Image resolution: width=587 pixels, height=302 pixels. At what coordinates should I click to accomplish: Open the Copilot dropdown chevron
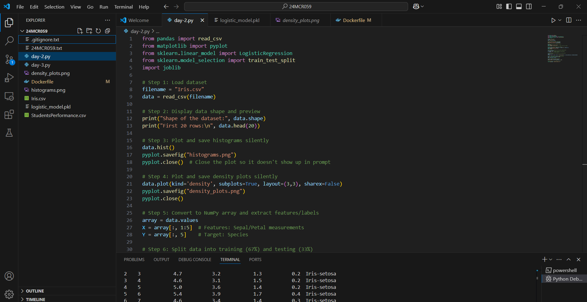(422, 6)
